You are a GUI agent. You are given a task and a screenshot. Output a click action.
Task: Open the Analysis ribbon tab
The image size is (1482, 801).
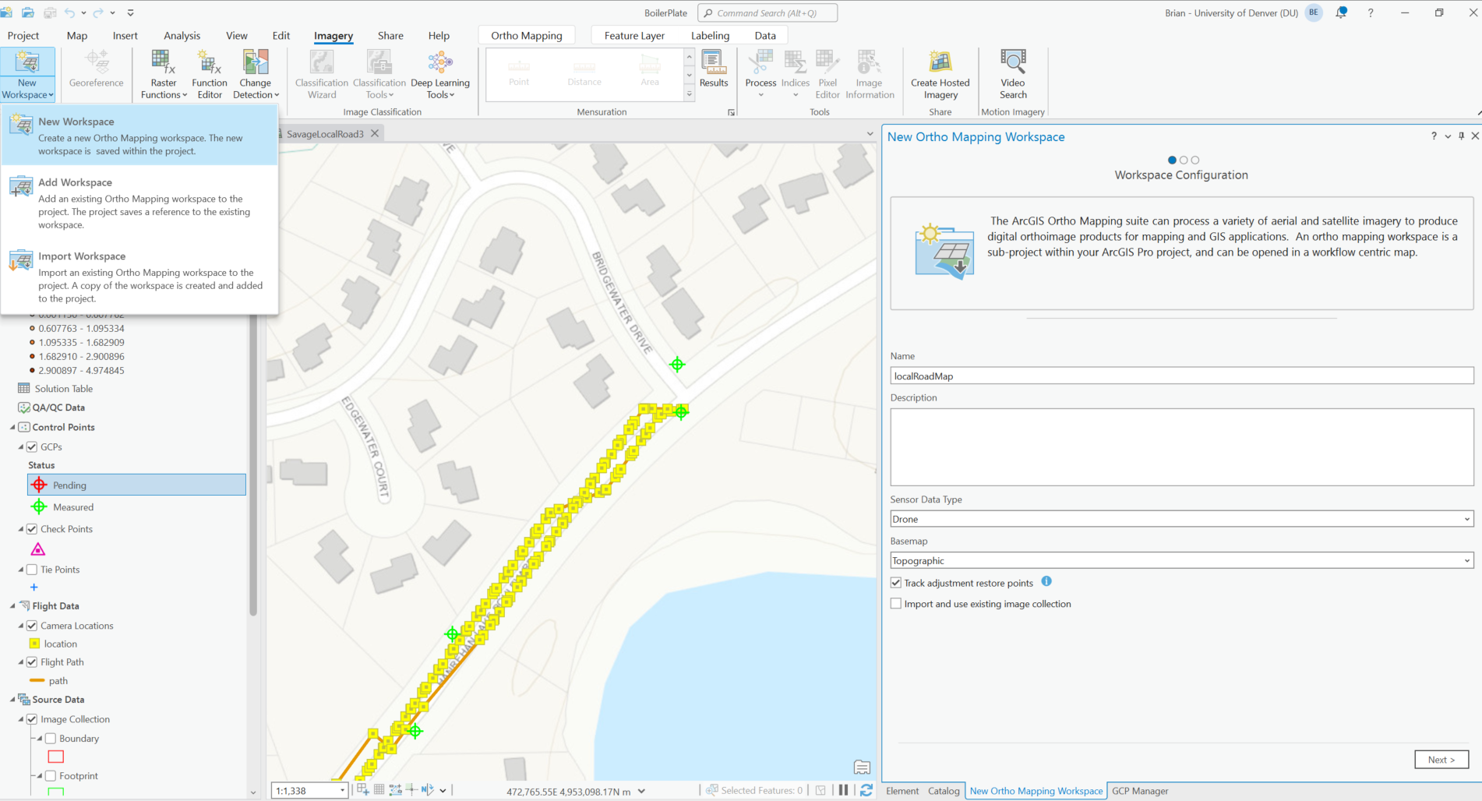182,36
